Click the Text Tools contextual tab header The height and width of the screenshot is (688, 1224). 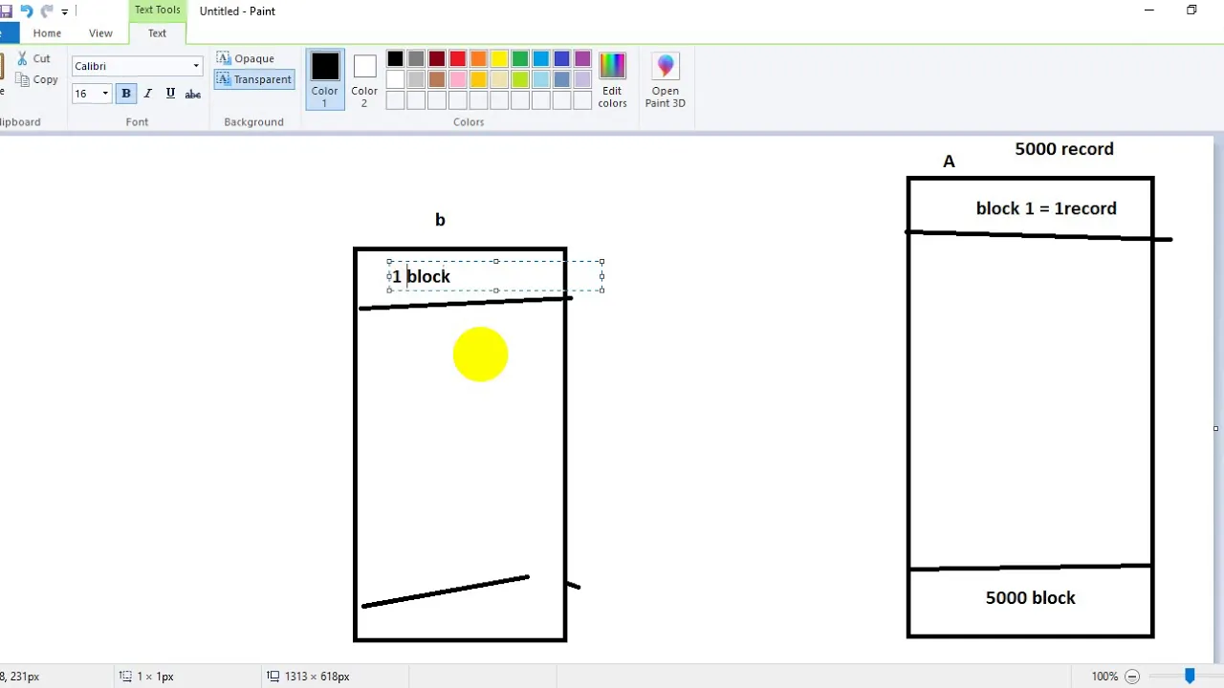(x=157, y=10)
